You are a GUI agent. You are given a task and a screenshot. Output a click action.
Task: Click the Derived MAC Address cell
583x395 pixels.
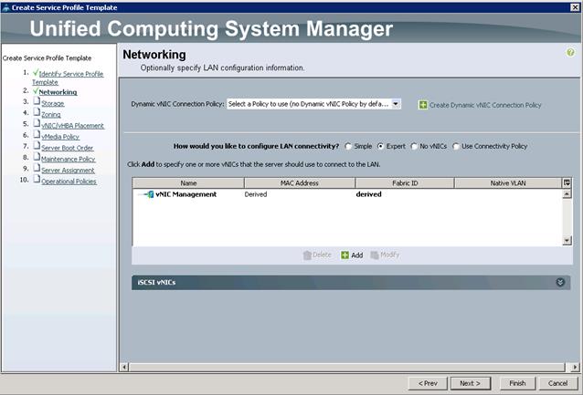pos(256,194)
